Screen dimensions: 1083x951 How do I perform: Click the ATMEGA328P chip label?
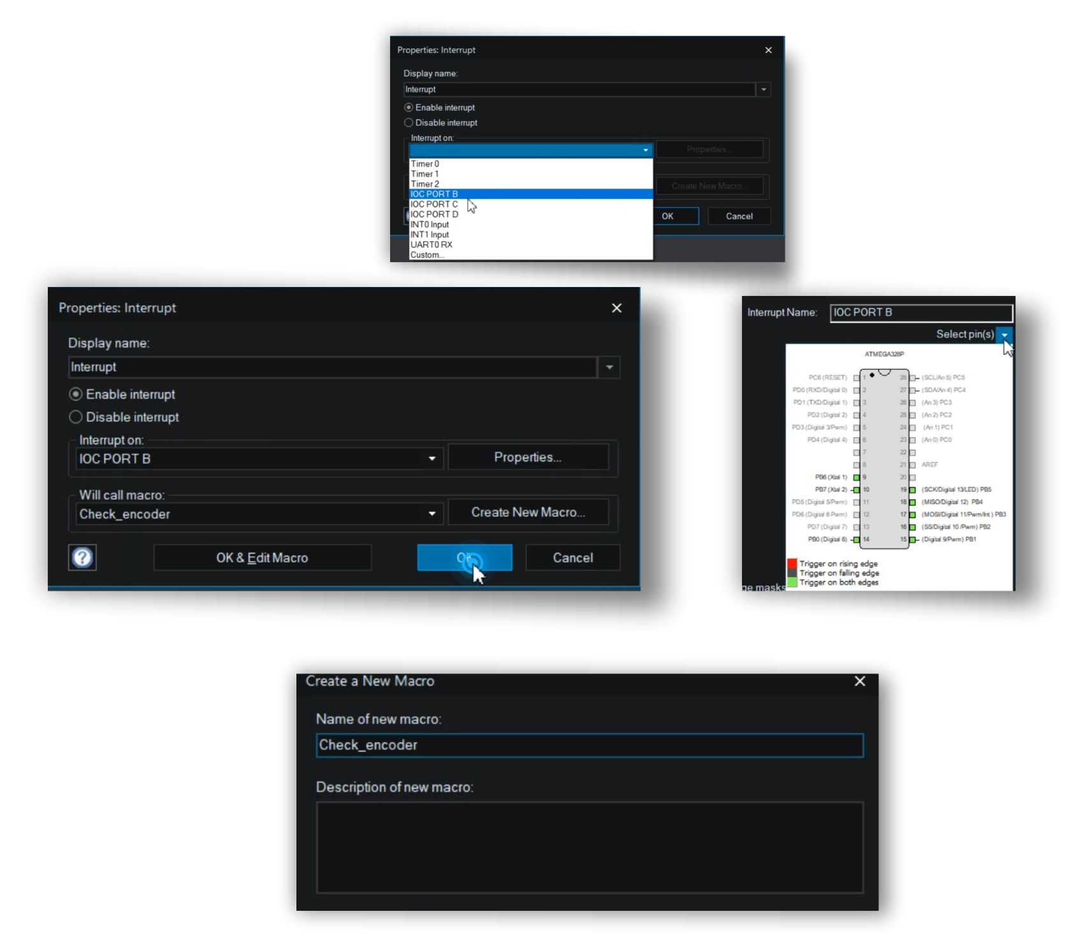pos(884,354)
